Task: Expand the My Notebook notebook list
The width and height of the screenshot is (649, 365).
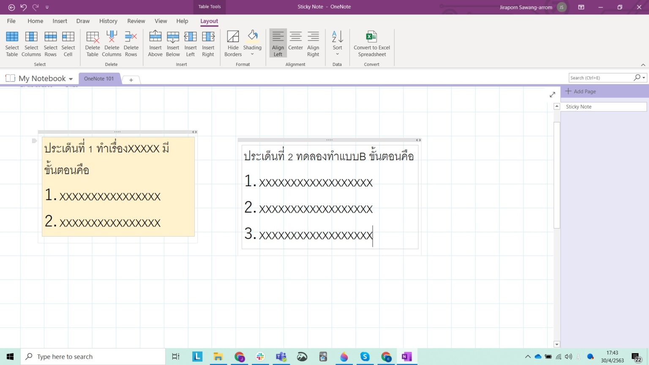Action: tap(71, 79)
